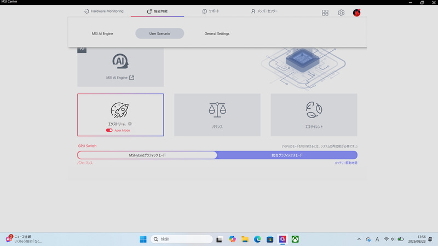This screenshot has height=246, width=438.
Task: Click the パフォーマンス label
Action: coord(85,163)
